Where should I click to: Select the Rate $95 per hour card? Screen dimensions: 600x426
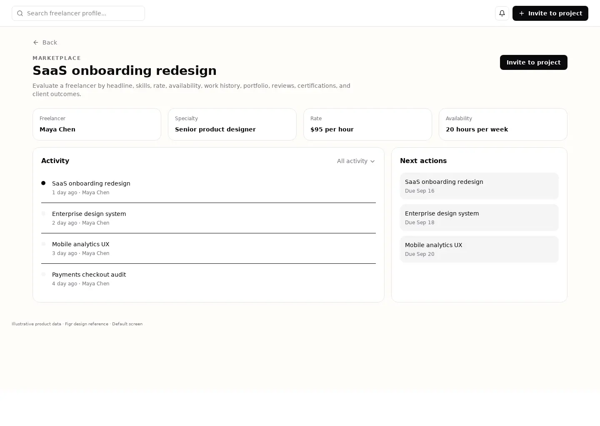pos(367,124)
